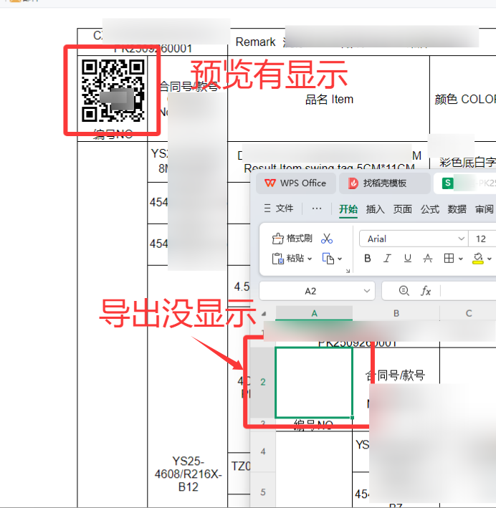Click the scissors Cut icon
This screenshot has width=496, height=508.
[x=327, y=239]
